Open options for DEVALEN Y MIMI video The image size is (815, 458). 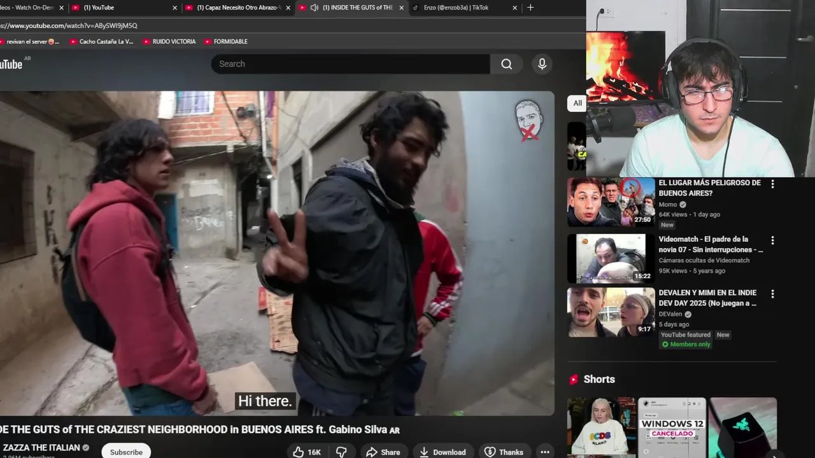coord(772,294)
